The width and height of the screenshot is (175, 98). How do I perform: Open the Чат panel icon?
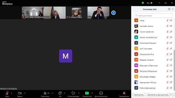point(60,93)
